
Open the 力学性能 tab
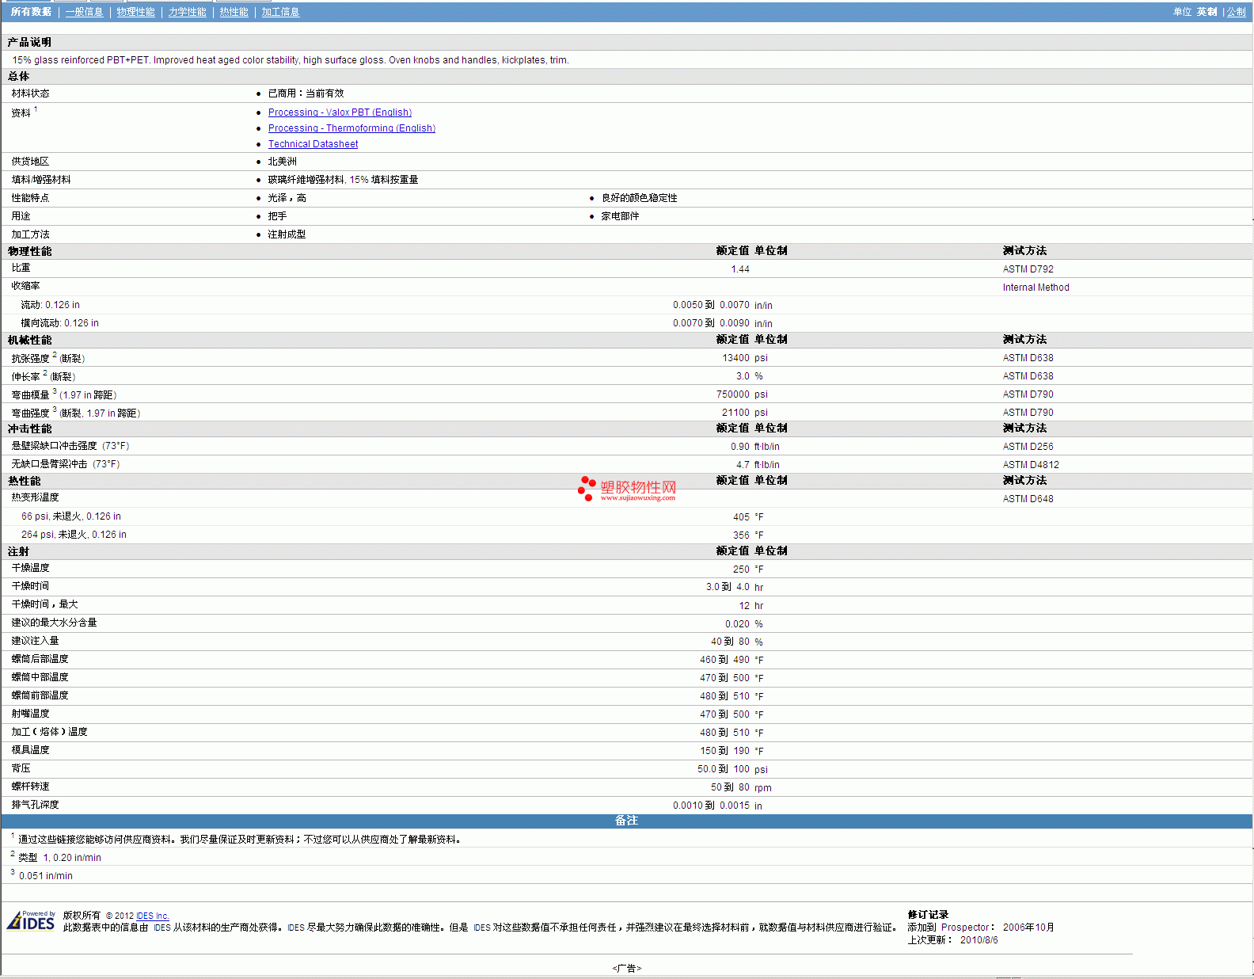pyautogui.click(x=187, y=12)
